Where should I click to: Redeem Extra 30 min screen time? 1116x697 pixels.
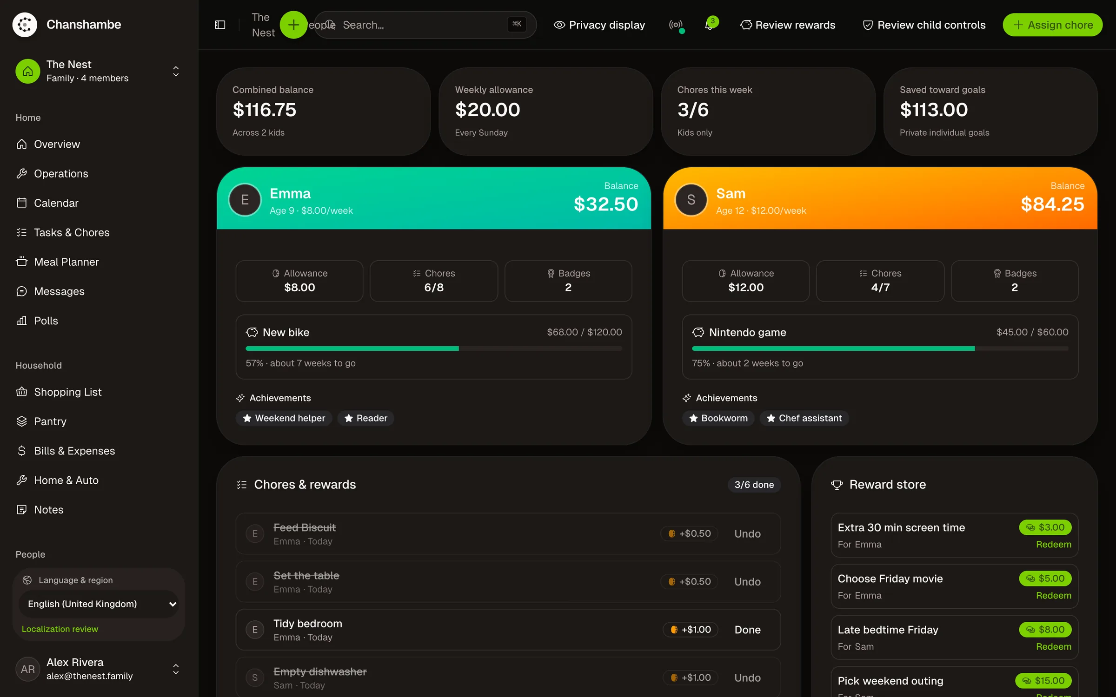[1053, 544]
